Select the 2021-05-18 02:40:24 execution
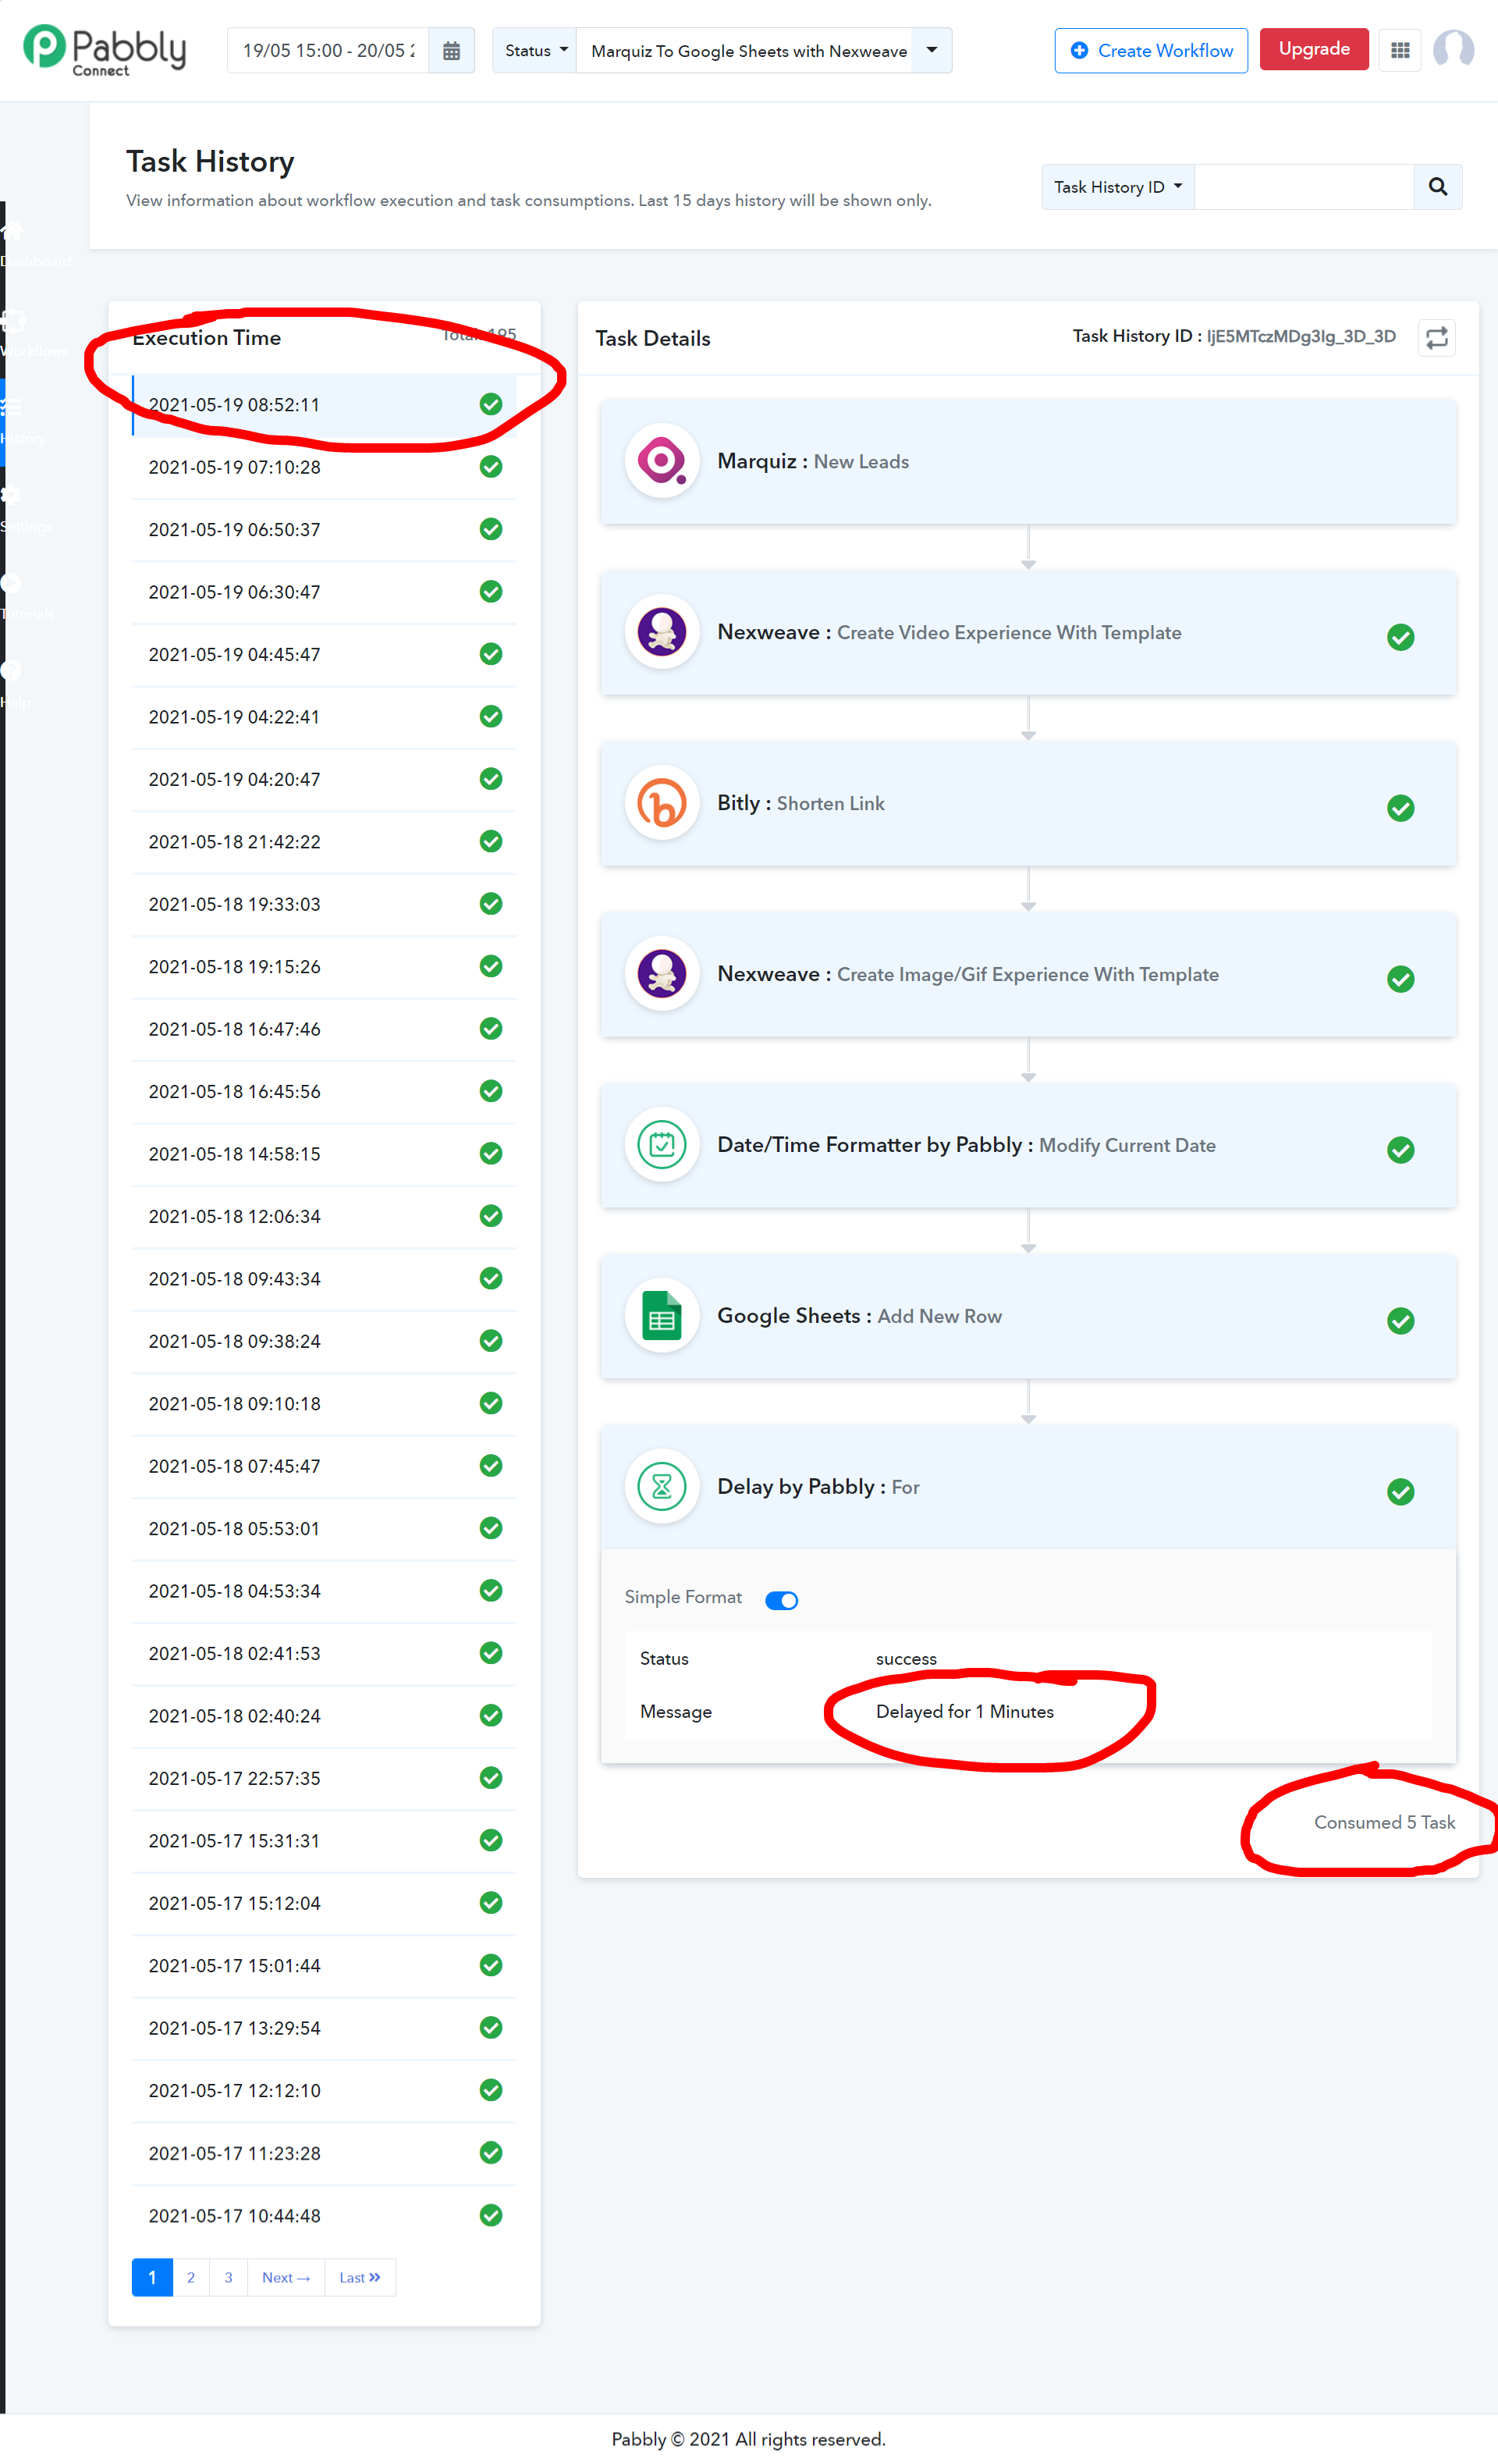Image resolution: width=1498 pixels, height=2464 pixels. tap(325, 1716)
